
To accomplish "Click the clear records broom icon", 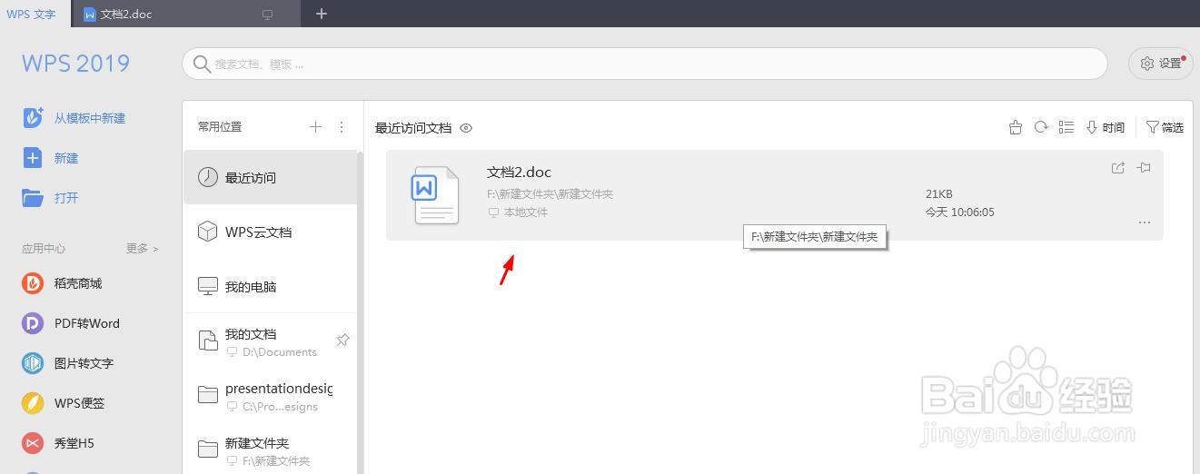I will pos(1016,127).
